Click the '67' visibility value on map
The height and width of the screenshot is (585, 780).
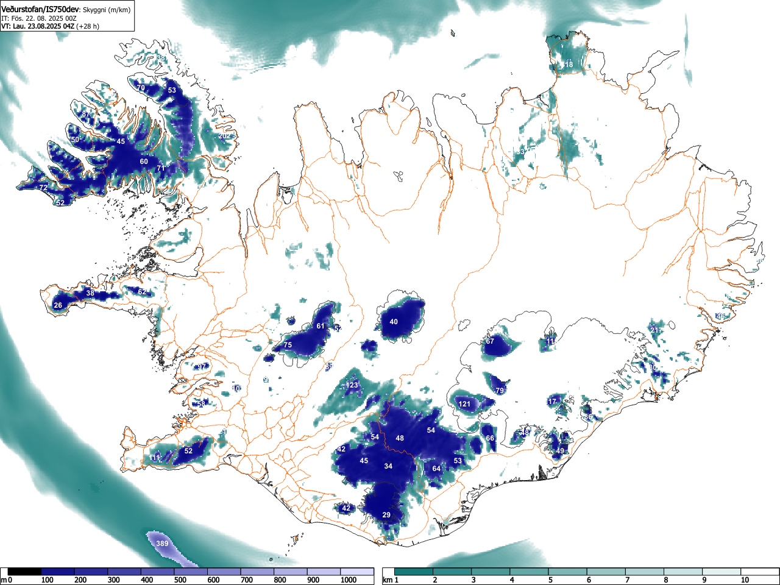490,341
